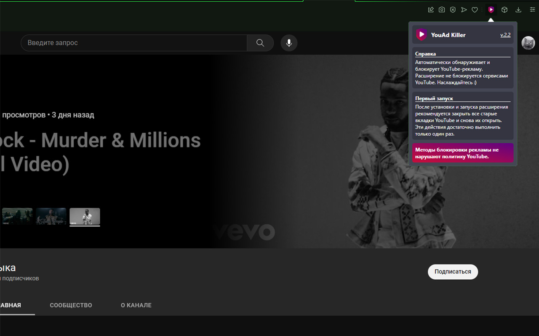Screen dimensions: 539x336
Task: Subscribe with the Подписаться button
Action: (453, 272)
